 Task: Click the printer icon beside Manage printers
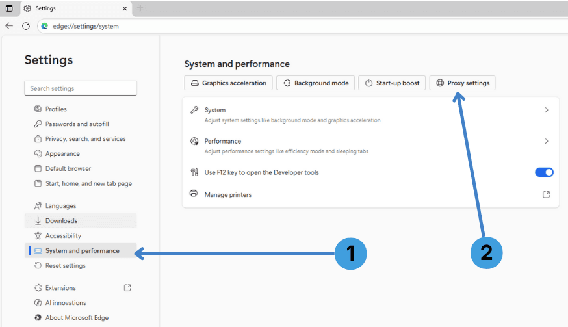194,194
